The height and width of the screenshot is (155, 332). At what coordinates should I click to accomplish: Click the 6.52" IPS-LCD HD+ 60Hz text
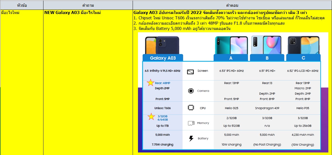pyautogui.click(x=303, y=71)
